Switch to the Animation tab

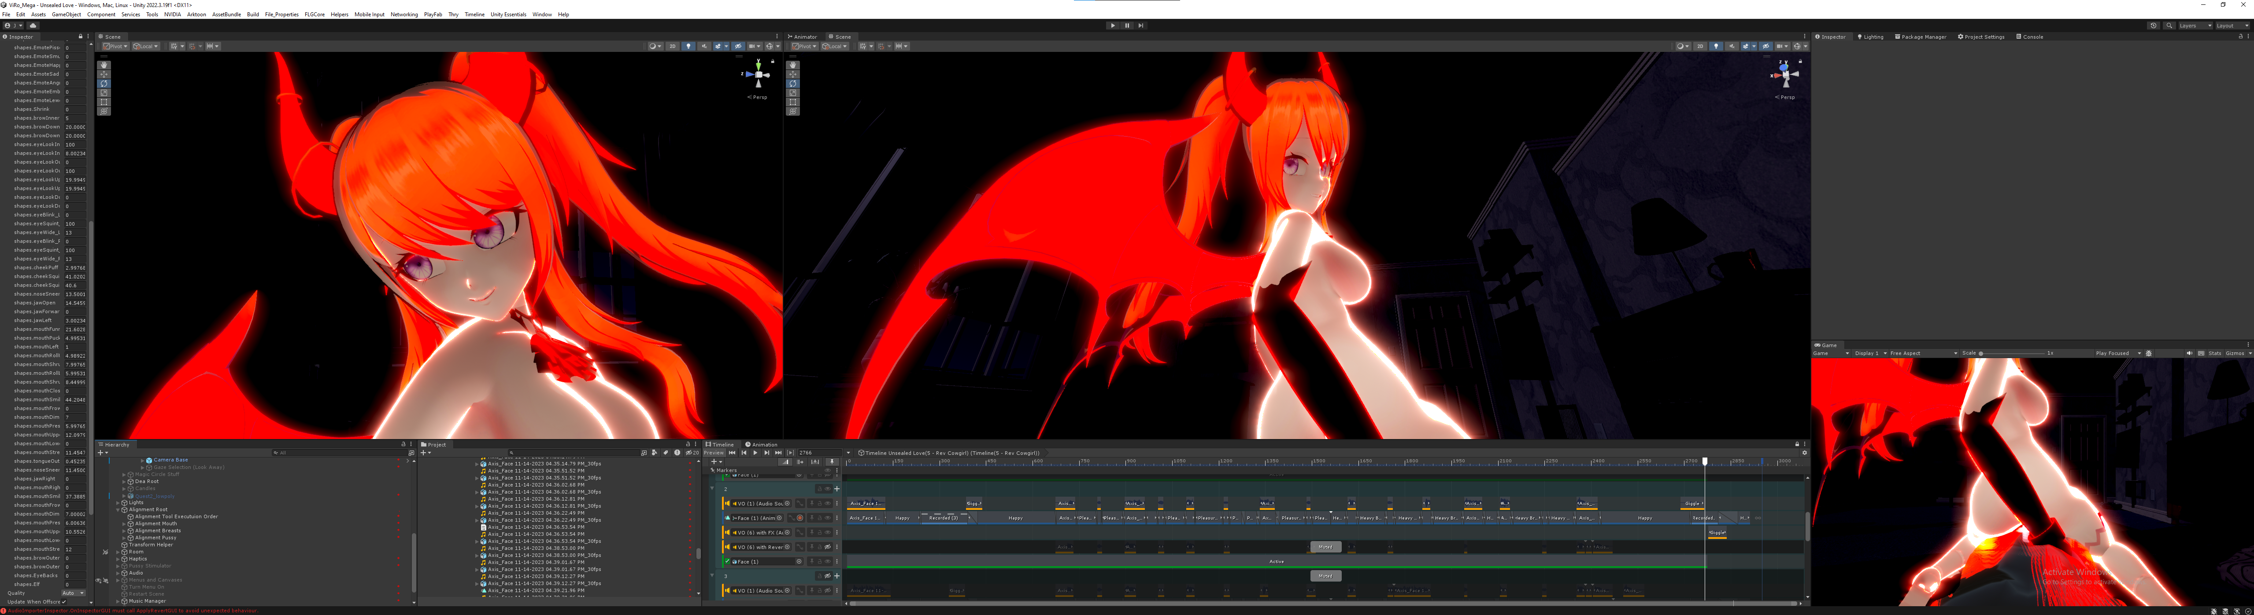click(x=761, y=444)
